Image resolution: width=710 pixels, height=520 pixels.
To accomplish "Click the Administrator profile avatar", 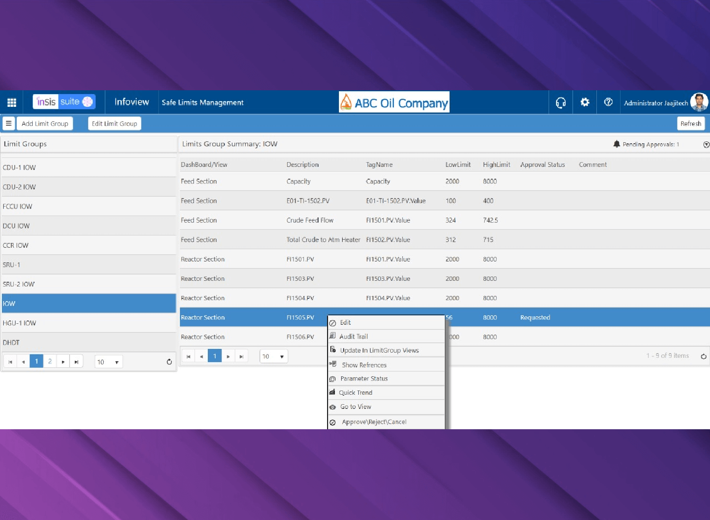I will [x=699, y=102].
